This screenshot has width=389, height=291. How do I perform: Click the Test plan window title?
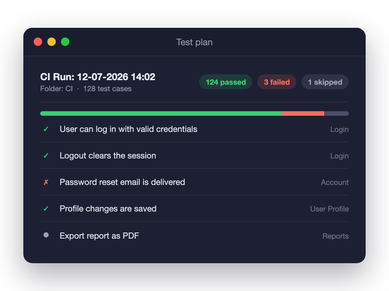pyautogui.click(x=194, y=42)
